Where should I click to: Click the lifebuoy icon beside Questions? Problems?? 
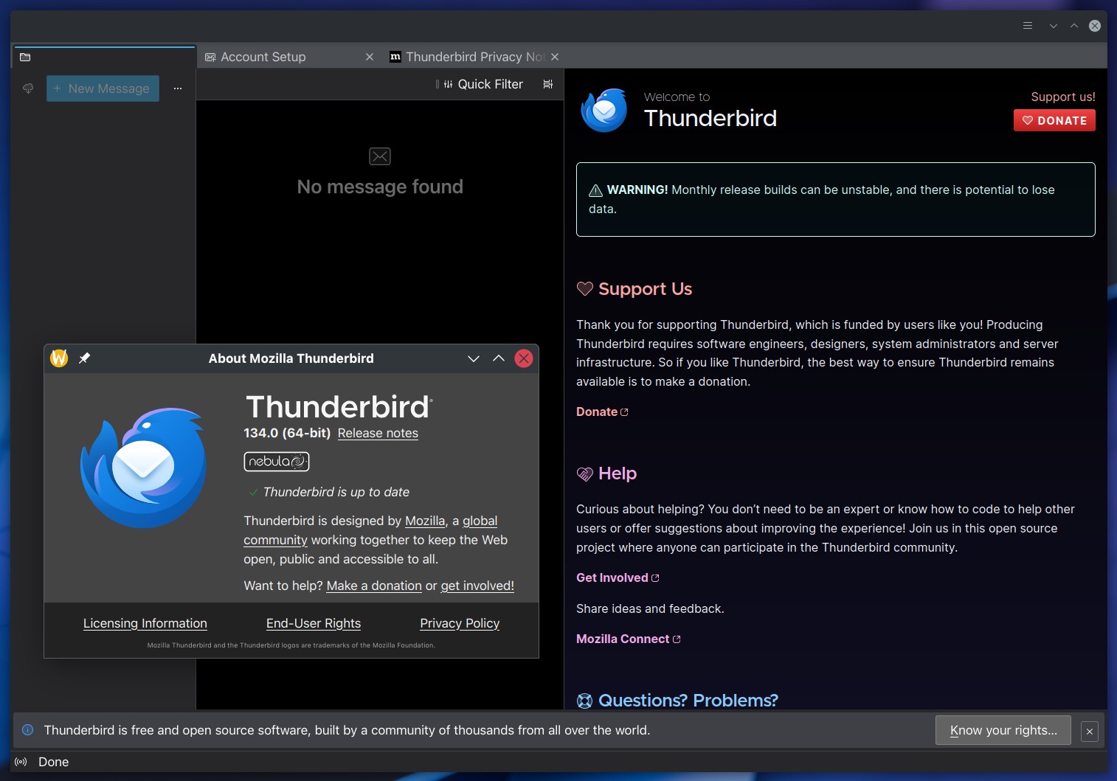[585, 701]
